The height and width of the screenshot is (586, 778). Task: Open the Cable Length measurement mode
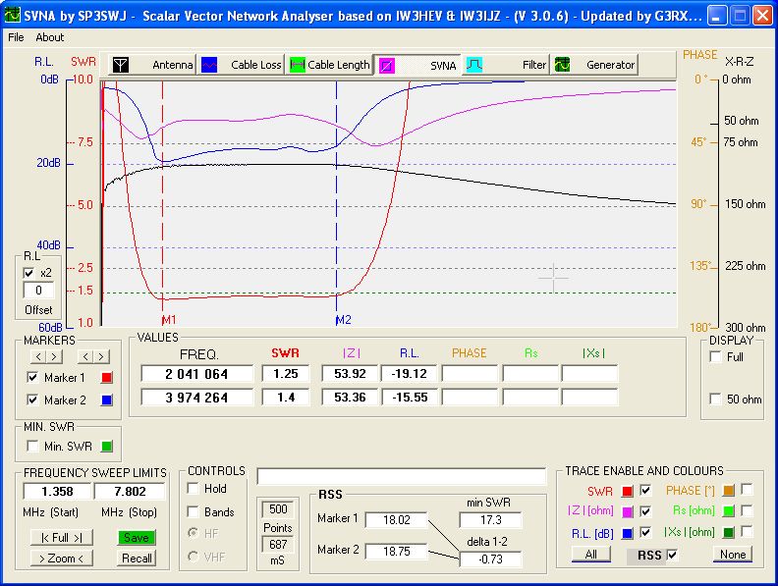coord(328,65)
